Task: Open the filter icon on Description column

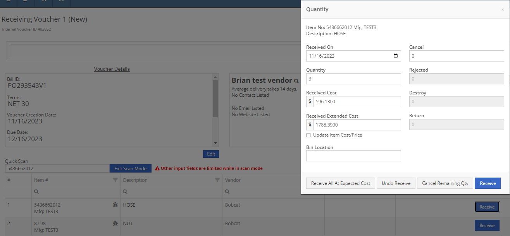Action: [x=217, y=180]
